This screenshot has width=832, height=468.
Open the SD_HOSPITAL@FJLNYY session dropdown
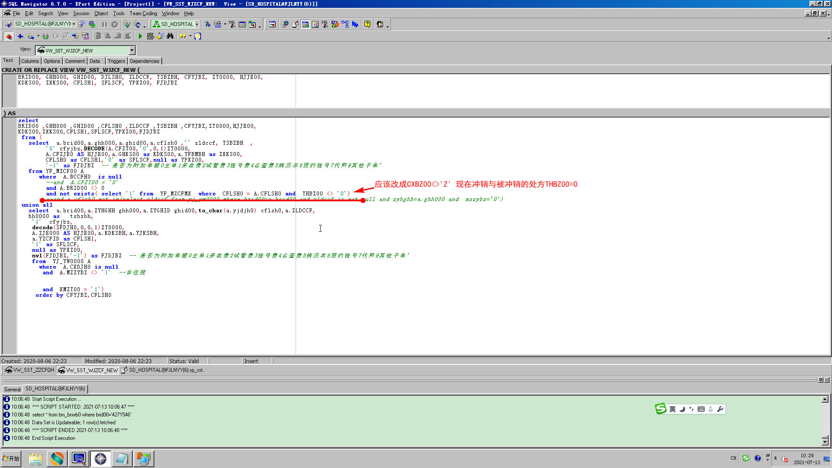(74, 24)
